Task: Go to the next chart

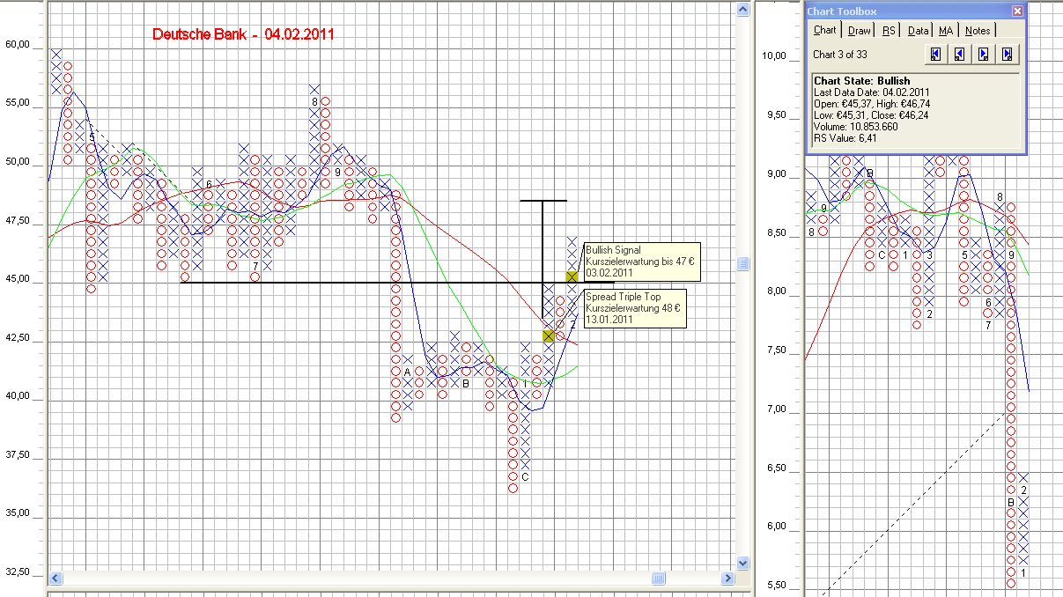Action: pyautogui.click(x=983, y=55)
